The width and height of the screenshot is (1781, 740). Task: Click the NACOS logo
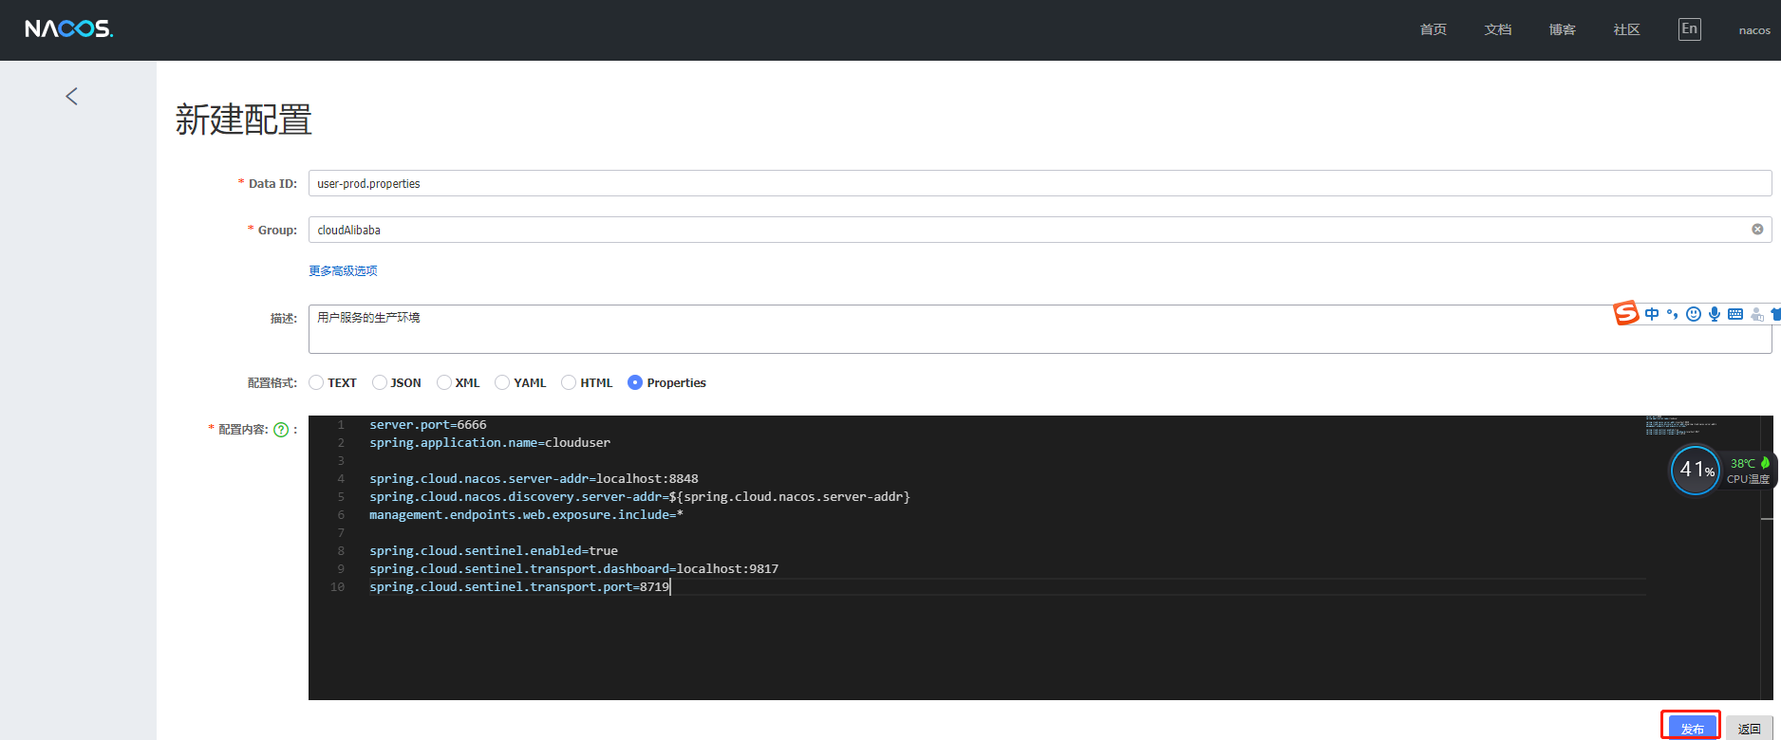pyautogui.click(x=69, y=29)
